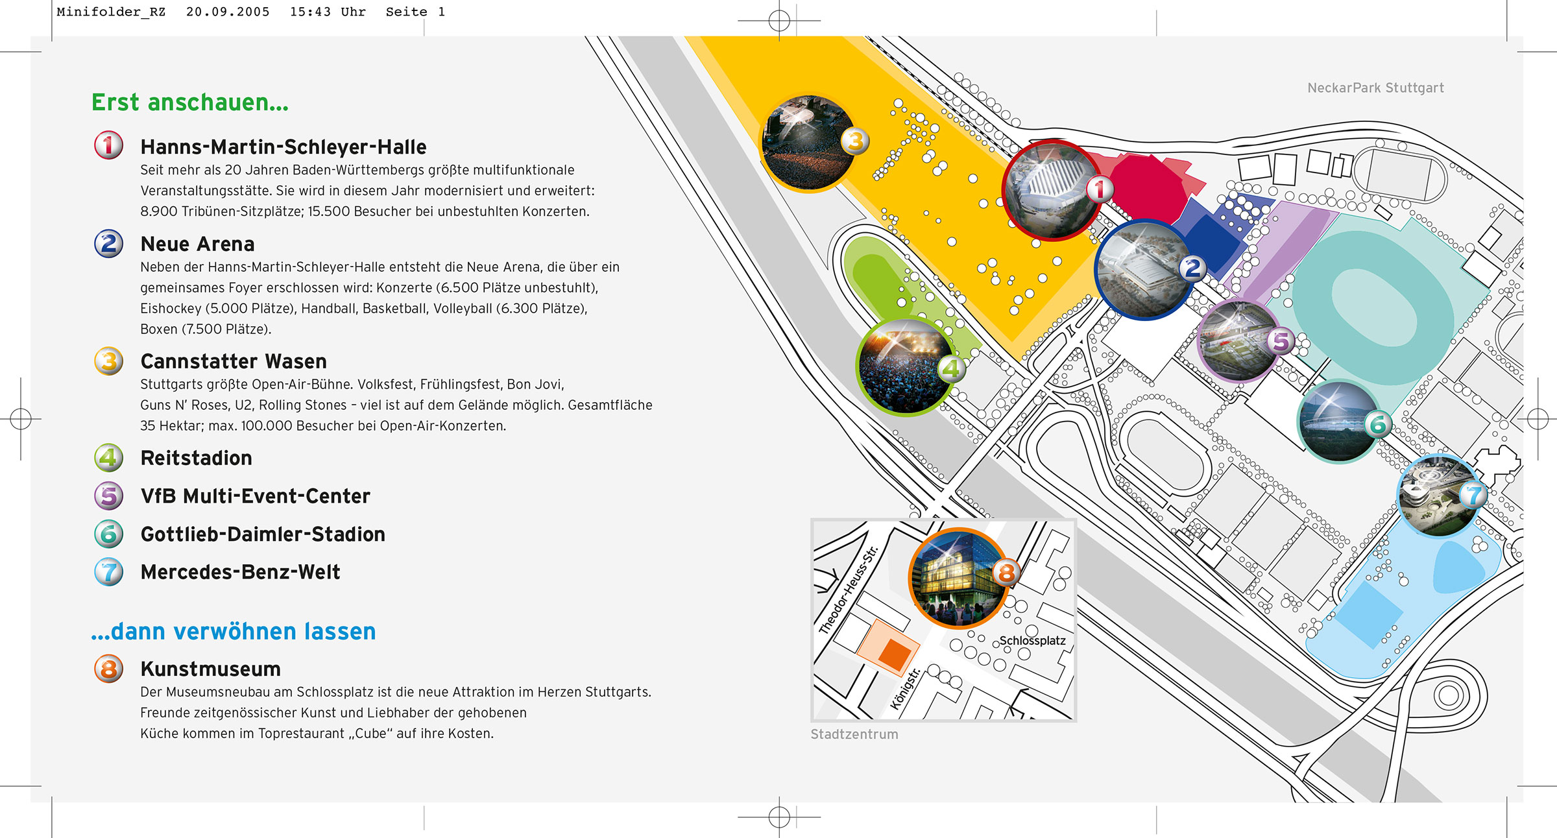Click the green number 4 badge in the legend

[x=108, y=458]
